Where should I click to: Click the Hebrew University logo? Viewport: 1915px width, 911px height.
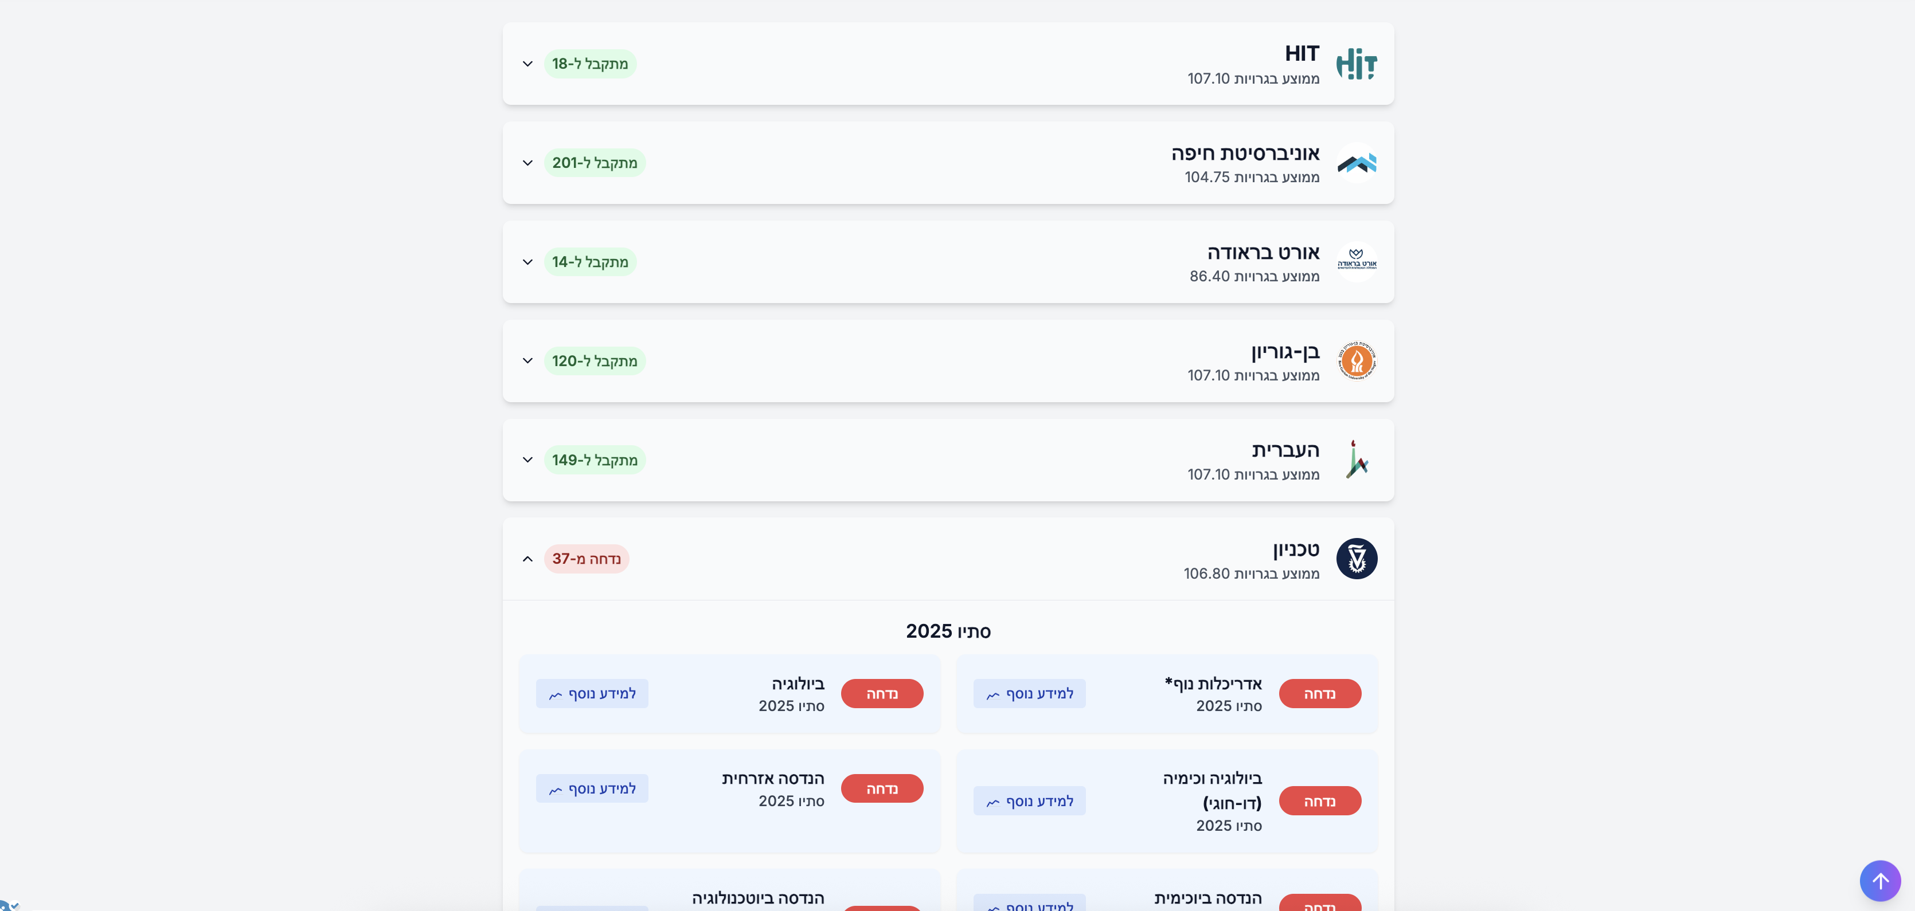click(1357, 460)
